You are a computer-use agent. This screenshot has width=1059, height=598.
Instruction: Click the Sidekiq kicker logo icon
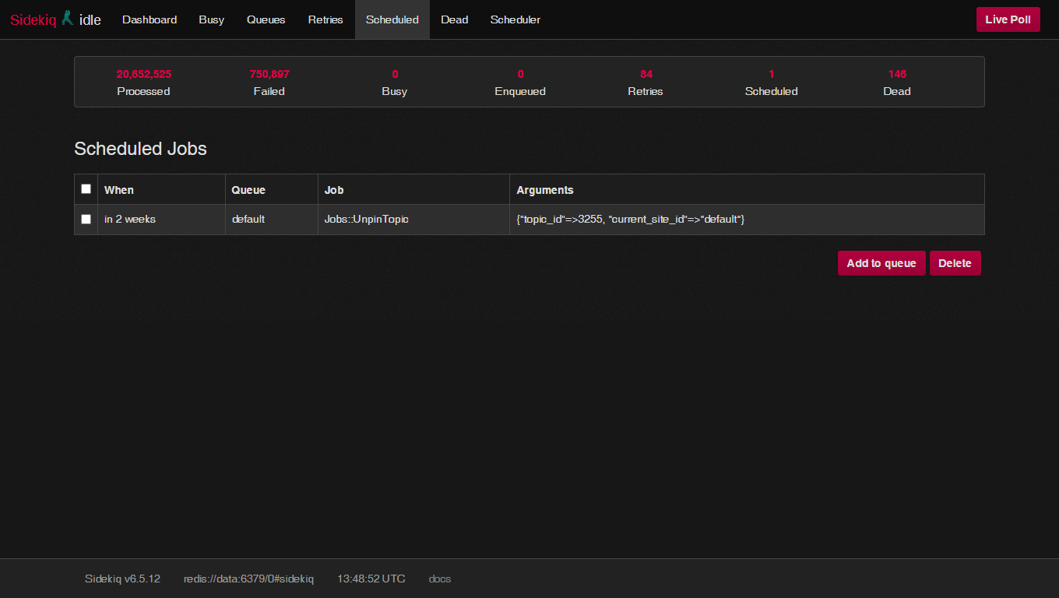click(x=68, y=18)
